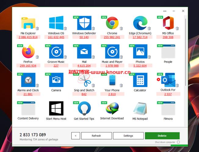Click the MS Notepad icon
The width and height of the screenshot is (199, 152).
140,109
